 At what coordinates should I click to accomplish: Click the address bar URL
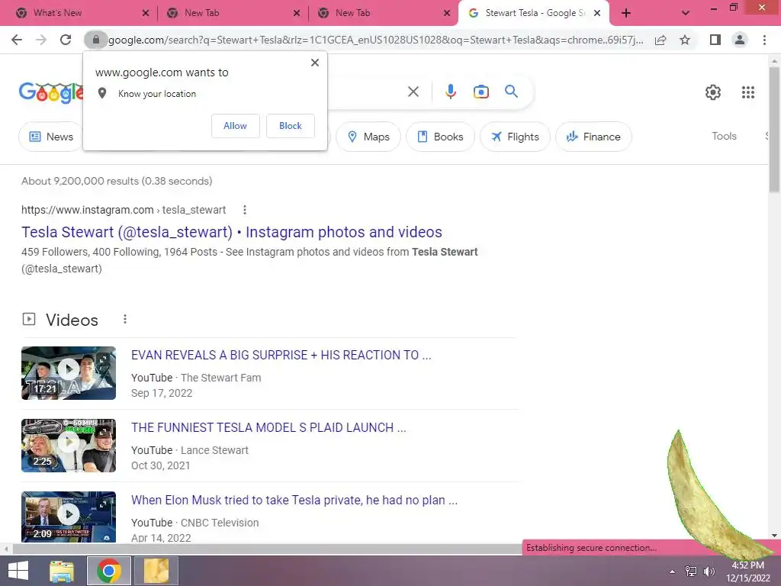pos(375,40)
